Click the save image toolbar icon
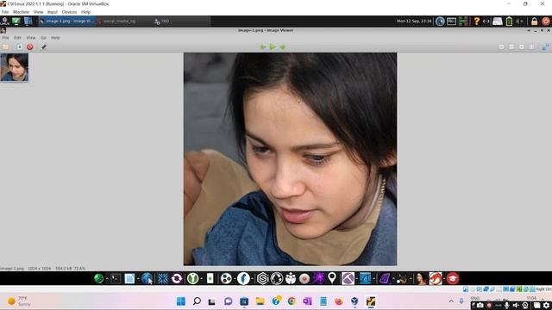The image size is (552, 310). click(19, 46)
